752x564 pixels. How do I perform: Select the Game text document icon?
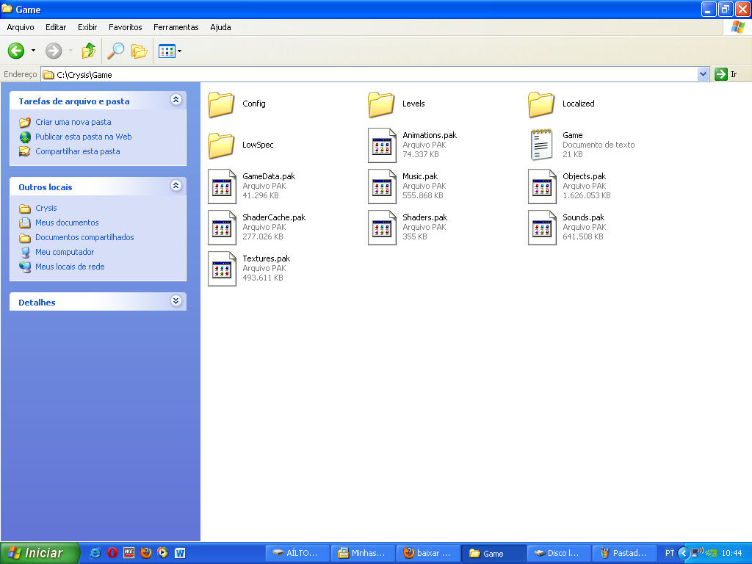tap(541, 145)
